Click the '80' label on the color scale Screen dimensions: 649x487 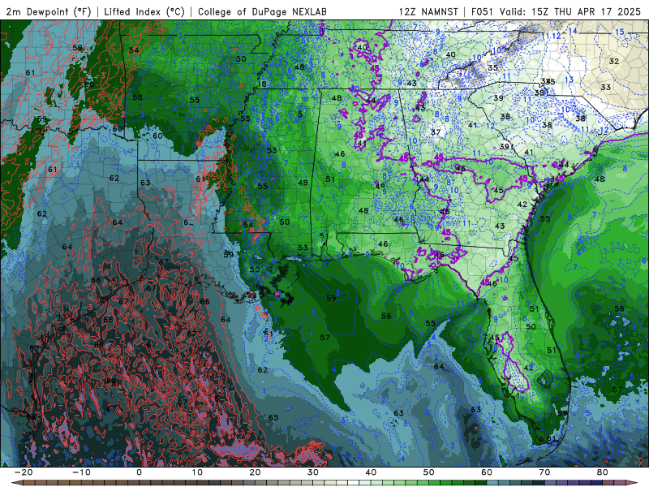(603, 472)
